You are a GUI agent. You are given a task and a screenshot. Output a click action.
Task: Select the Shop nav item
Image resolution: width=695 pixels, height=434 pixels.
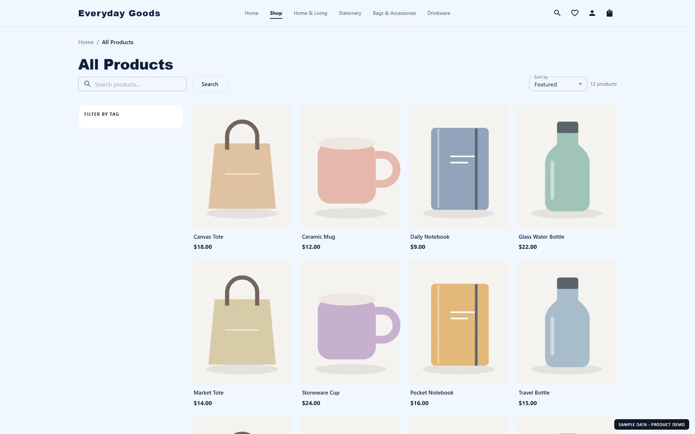point(276,13)
